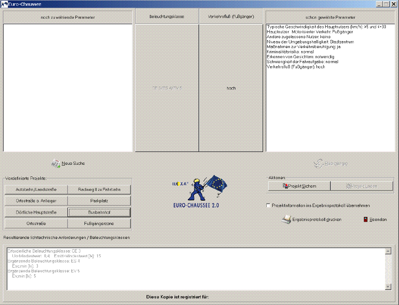The height and width of the screenshot is (305, 399).
Task: Click the scroll down arrow in results box
Action: pos(388,287)
